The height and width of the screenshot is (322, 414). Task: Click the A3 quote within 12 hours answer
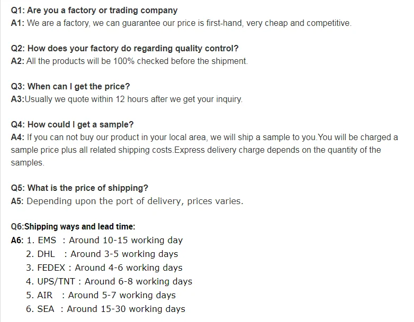pos(127,99)
